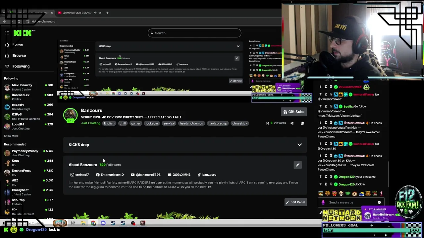Open PaymoneyWubby in the Recommended list
The height and width of the screenshot is (238, 424).
click(x=28, y=153)
